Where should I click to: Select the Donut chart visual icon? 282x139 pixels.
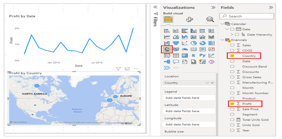tap(202, 43)
